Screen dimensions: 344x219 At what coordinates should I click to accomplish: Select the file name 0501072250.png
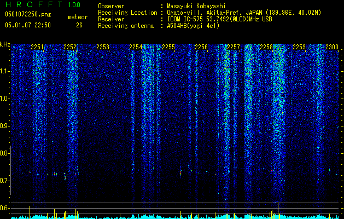tap(28, 15)
